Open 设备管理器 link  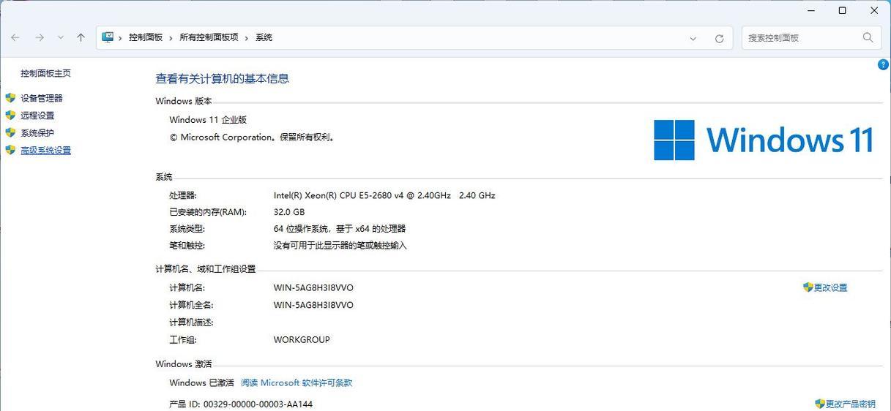(42, 98)
